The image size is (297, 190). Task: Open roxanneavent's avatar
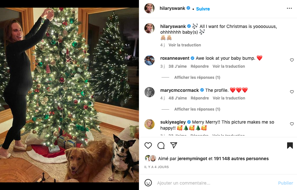coord(149,60)
